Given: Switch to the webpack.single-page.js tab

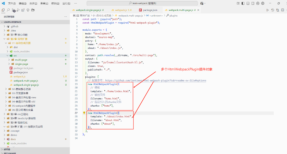Looking at the screenshot, I should [88, 10].
